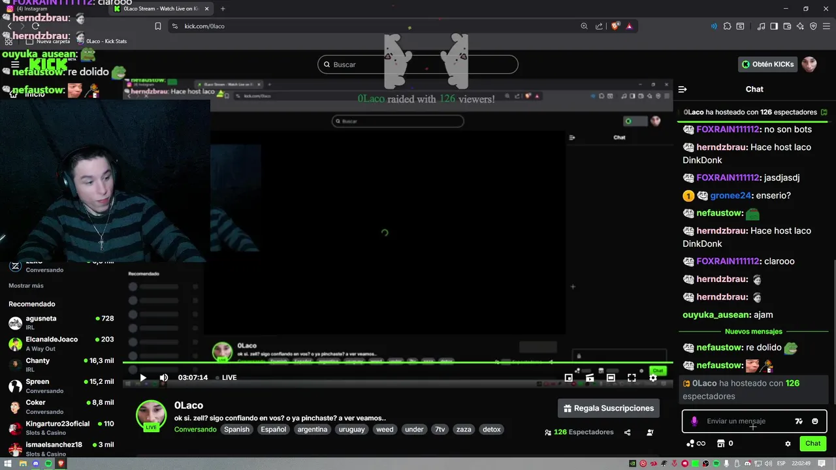Screen dimensions: 836x470
Task: Toggle the browser sidebar panel
Action: (x=774, y=26)
